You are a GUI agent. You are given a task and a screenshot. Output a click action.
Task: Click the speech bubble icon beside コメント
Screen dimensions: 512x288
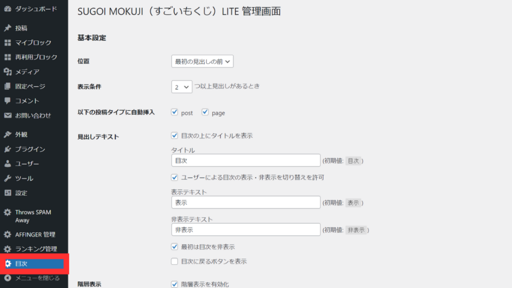[7, 100]
